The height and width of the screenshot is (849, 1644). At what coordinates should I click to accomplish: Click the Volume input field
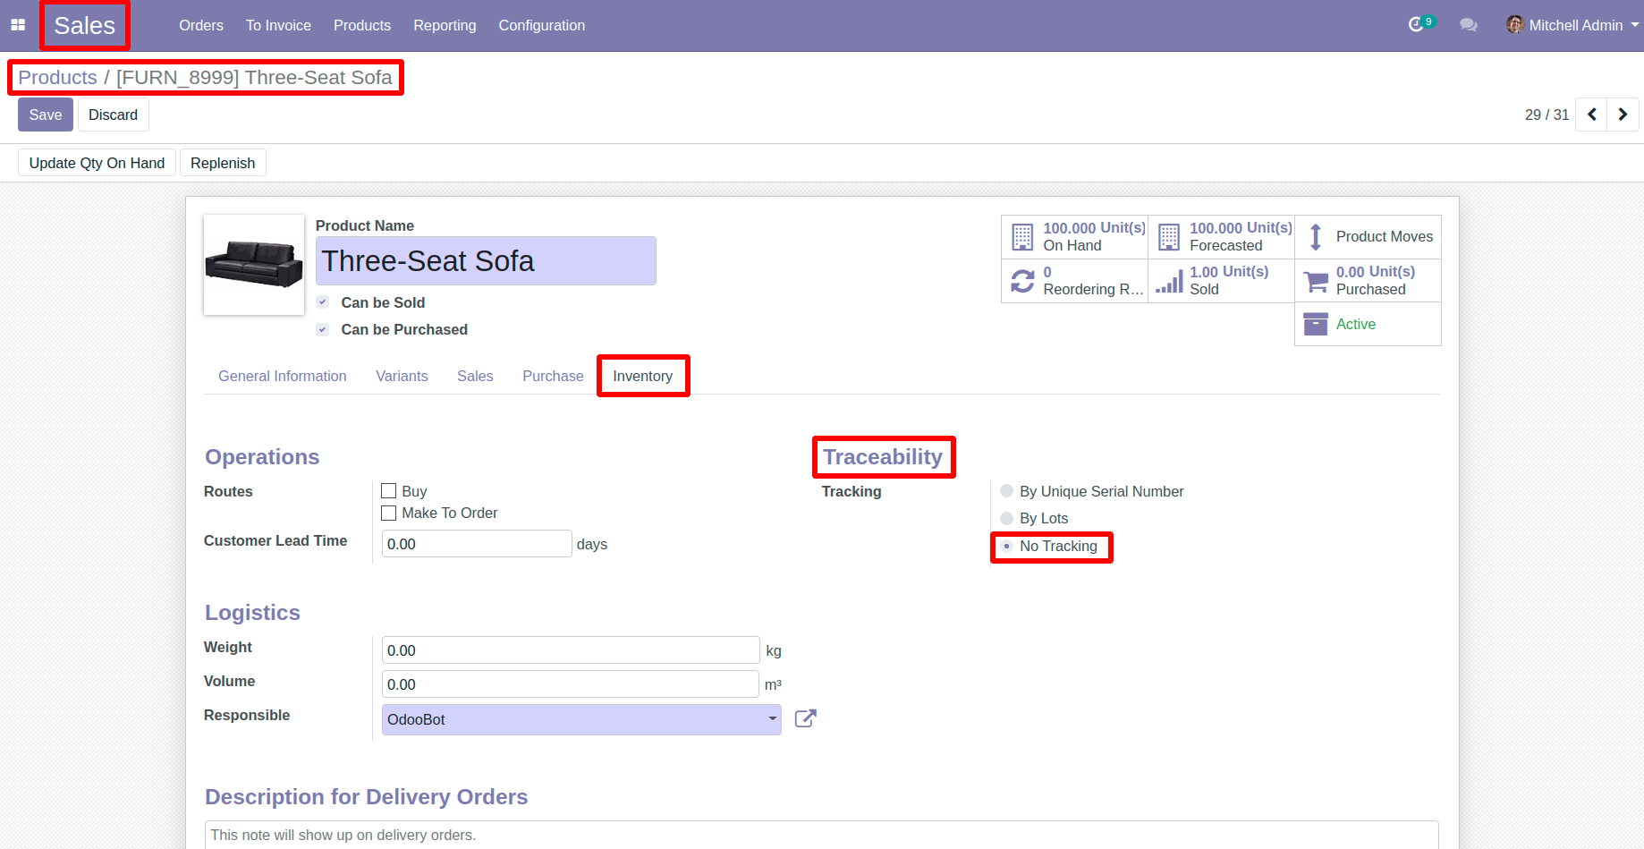571,684
